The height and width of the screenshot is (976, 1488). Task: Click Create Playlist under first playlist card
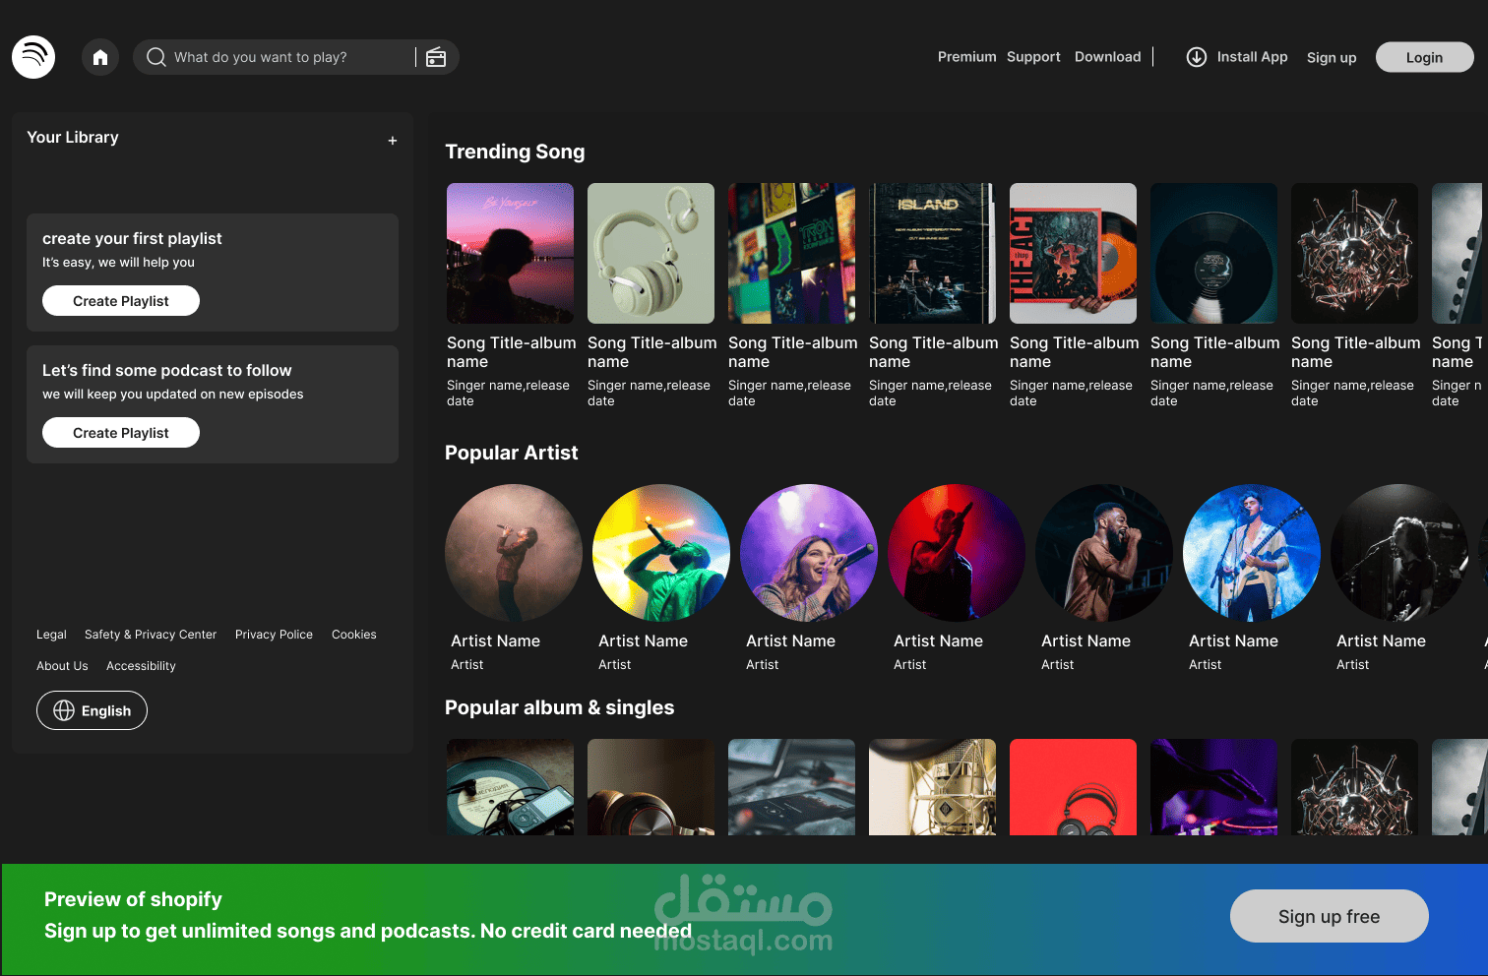[121, 301]
